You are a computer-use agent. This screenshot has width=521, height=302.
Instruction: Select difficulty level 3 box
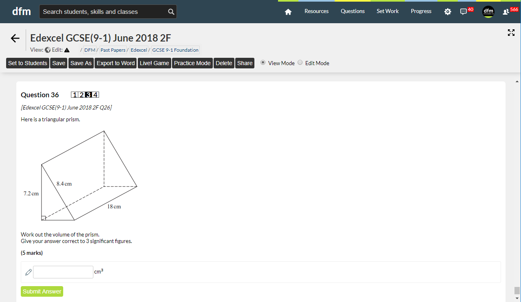[88, 95]
